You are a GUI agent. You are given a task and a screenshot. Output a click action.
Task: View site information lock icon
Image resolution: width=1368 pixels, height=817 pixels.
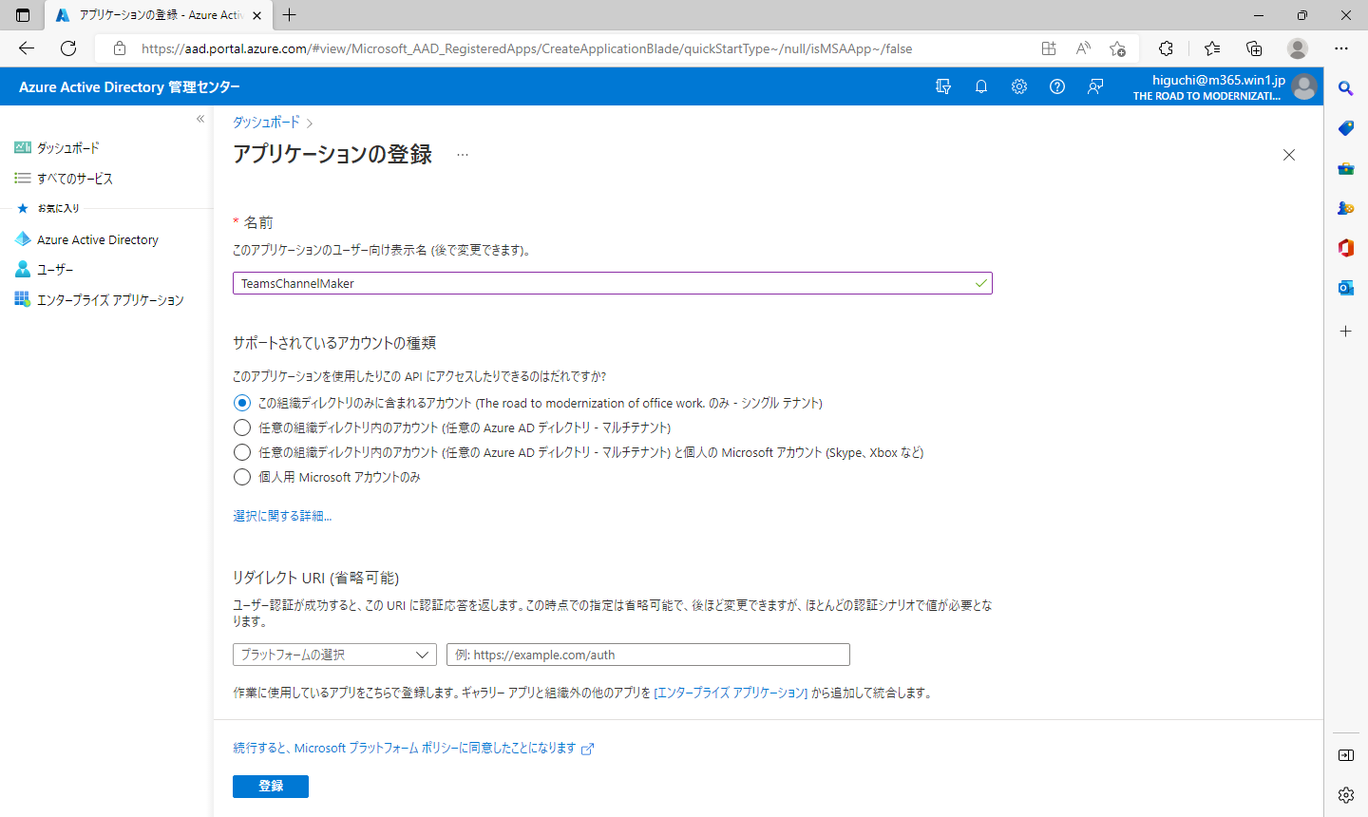click(x=120, y=48)
